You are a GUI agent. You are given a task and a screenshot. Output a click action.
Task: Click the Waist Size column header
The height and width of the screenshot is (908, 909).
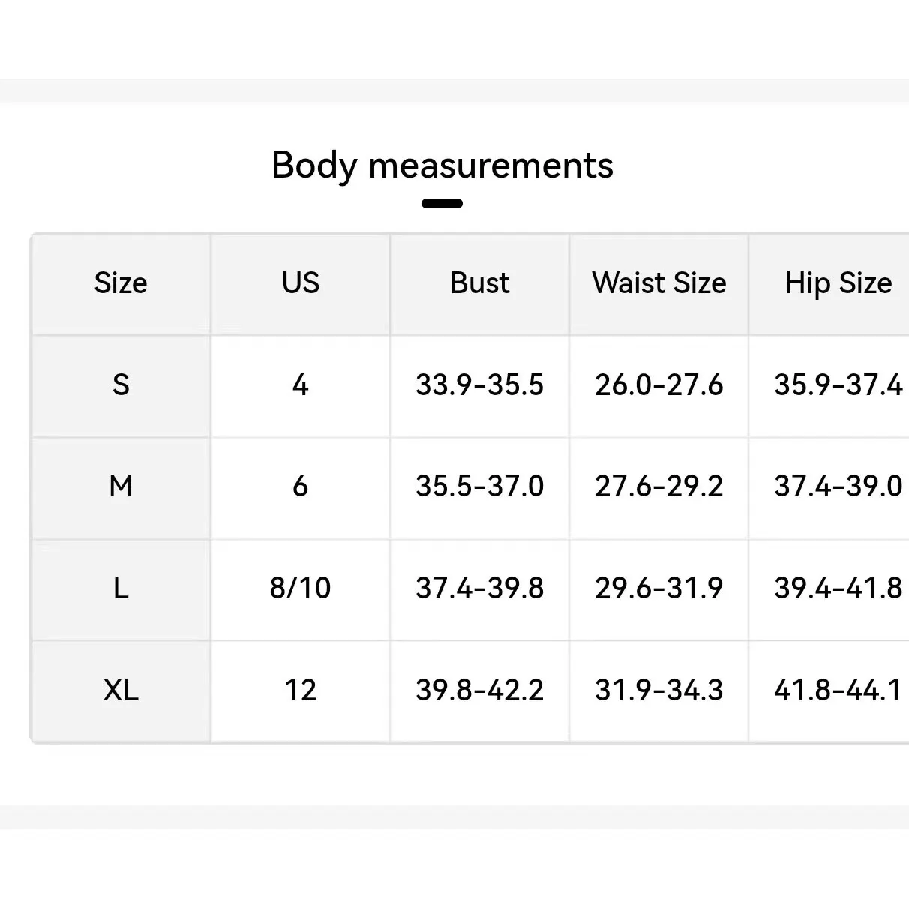pos(658,283)
